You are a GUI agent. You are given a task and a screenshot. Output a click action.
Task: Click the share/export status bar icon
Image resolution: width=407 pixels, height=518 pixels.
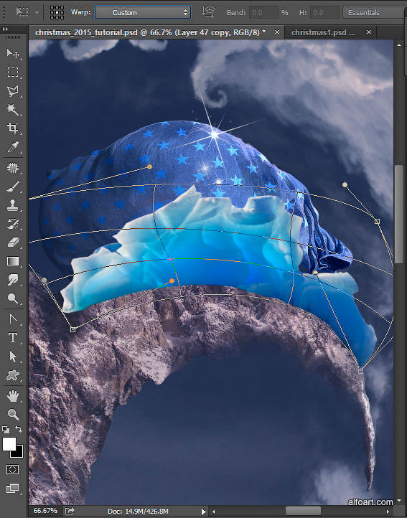[70, 511]
